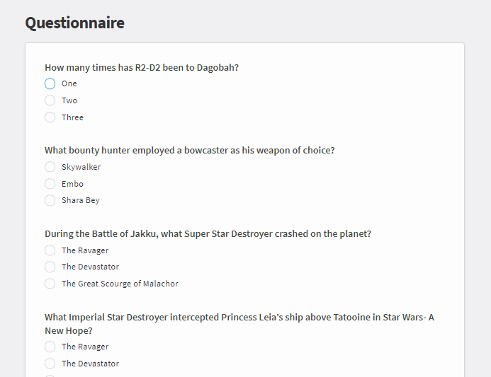Select 'Skywalker' radio button as bounty hunter

coord(50,167)
